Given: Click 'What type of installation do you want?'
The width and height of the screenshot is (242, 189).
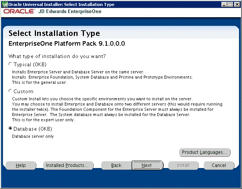Looking at the screenshot, I should point(57,57).
